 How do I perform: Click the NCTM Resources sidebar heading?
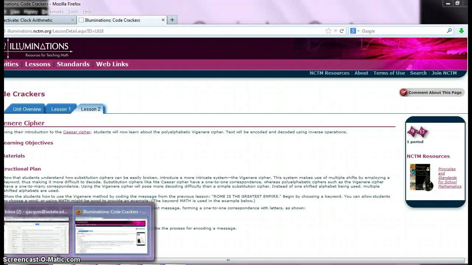click(x=428, y=156)
